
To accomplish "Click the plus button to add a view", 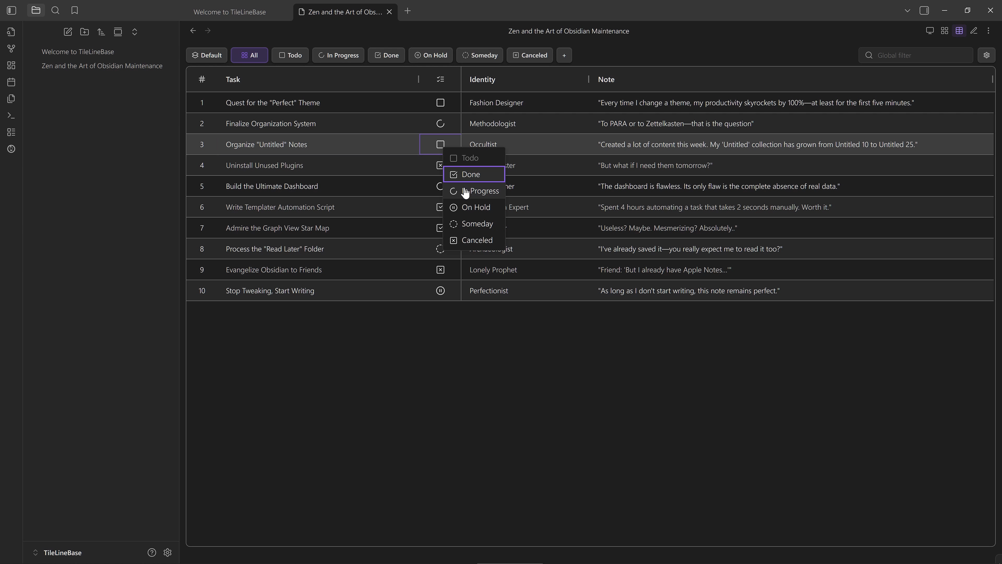I will (564, 55).
